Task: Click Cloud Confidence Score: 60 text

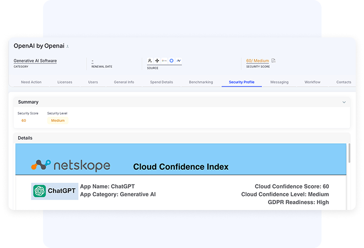Action: pyautogui.click(x=292, y=186)
